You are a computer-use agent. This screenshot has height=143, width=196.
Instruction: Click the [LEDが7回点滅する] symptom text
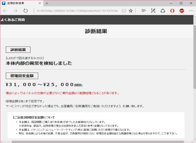25,58
